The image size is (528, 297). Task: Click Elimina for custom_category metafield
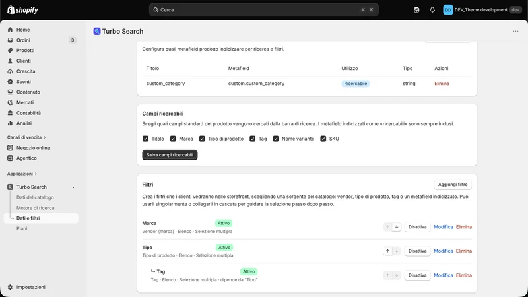click(x=442, y=84)
